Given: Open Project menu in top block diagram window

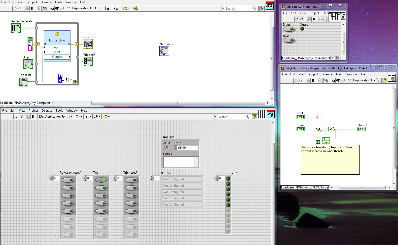Looking at the screenshot, I should pyautogui.click(x=32, y=2).
